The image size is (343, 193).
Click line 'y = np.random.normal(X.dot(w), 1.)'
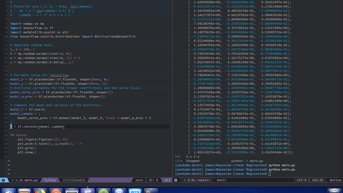[42, 62]
